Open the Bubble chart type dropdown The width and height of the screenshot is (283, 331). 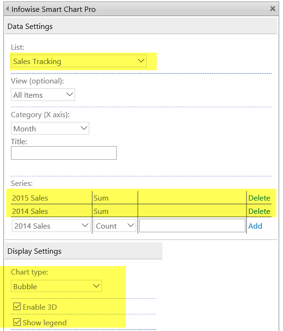click(57, 286)
